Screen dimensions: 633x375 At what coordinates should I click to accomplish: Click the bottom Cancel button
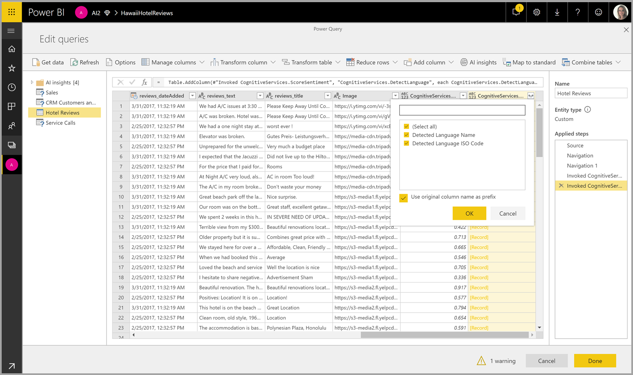pos(546,361)
